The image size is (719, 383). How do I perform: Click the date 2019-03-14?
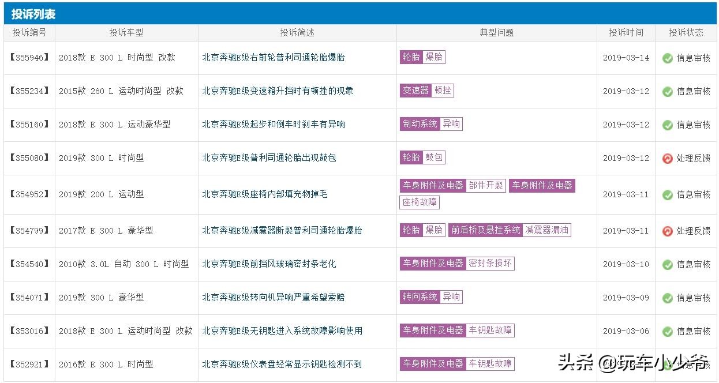pyautogui.click(x=626, y=58)
